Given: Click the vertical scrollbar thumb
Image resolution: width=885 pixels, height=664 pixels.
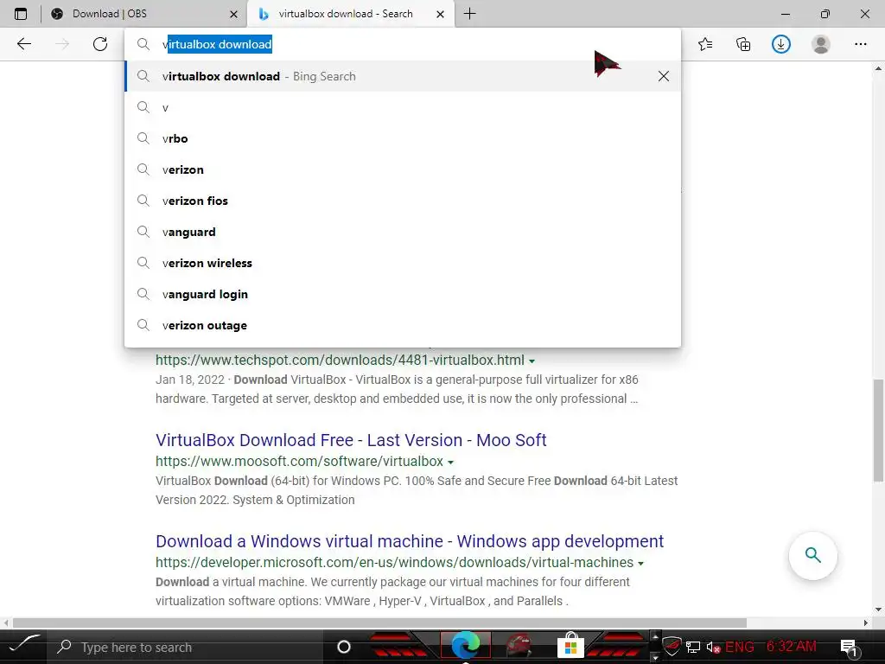Looking at the screenshot, I should tap(878, 431).
